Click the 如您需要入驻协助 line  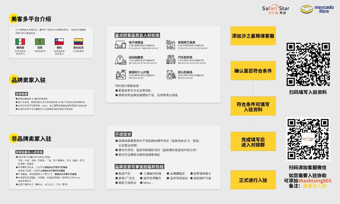[x=308, y=175]
